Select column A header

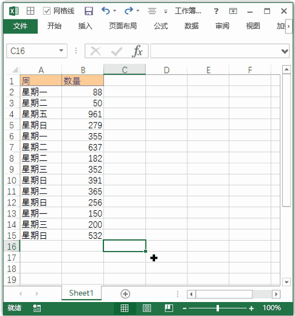tap(41, 70)
